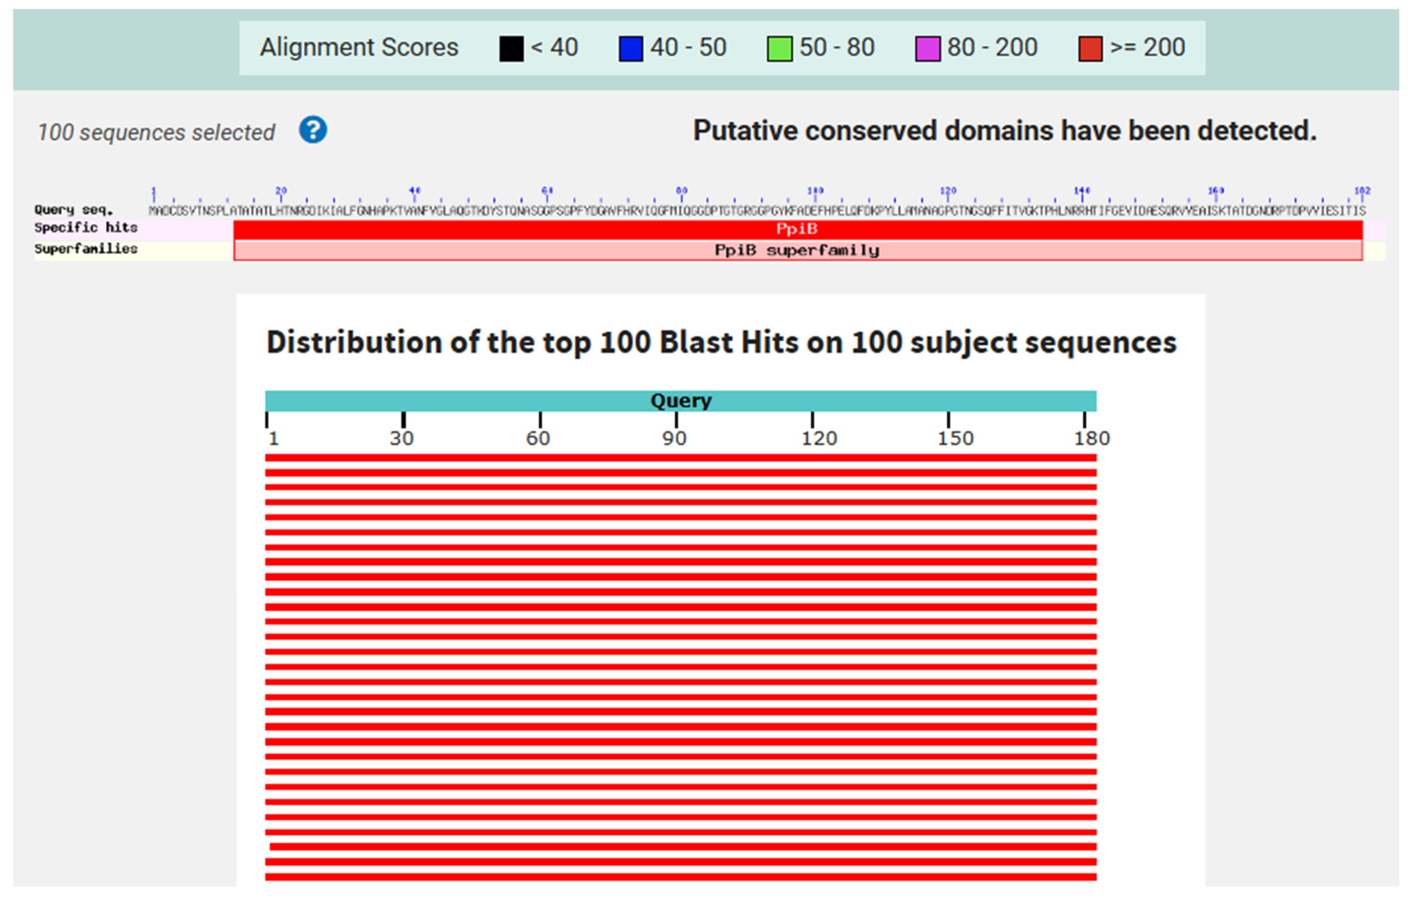Click the Alignment Scores header label

359,47
